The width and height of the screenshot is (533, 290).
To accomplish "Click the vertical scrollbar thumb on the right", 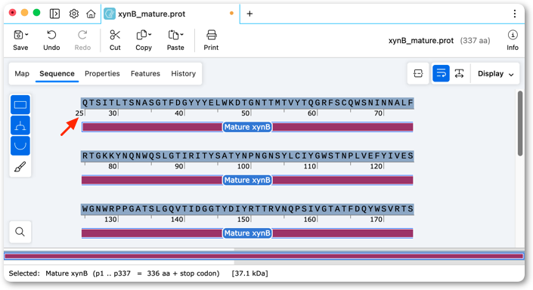I will pyautogui.click(x=519, y=123).
